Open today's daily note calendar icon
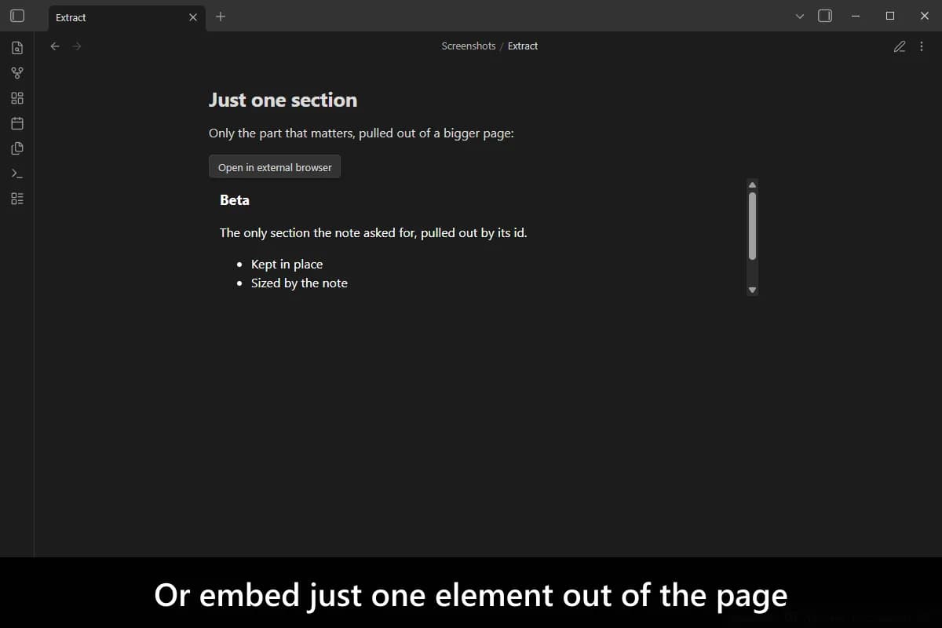Screen dimensions: 942x628 (x=17, y=123)
